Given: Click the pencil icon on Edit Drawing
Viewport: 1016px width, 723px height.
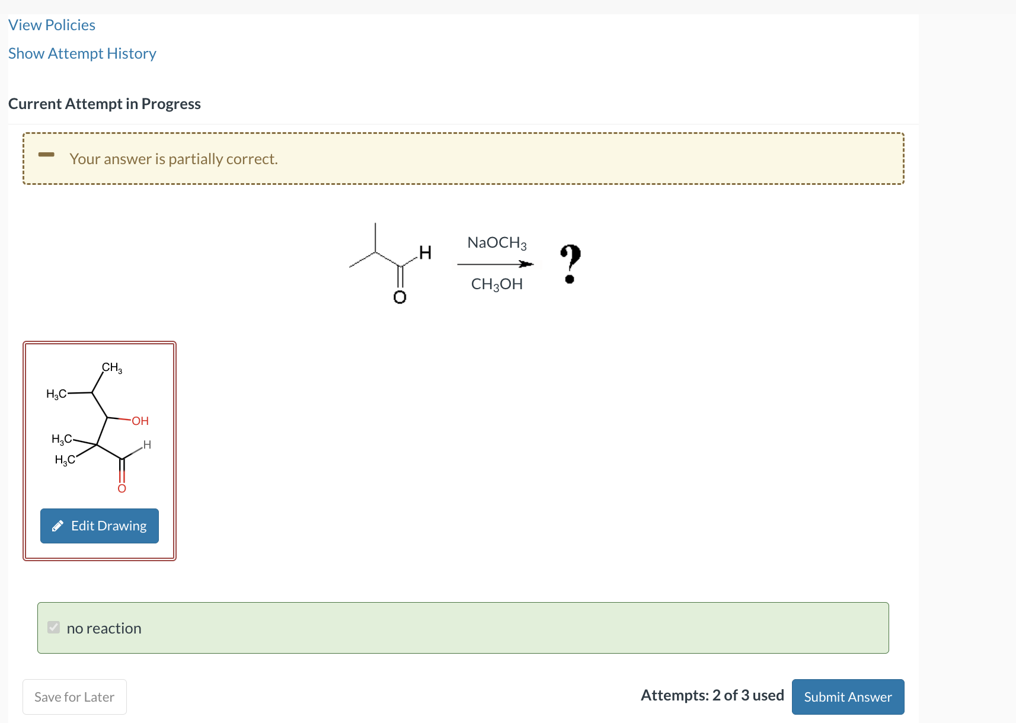Looking at the screenshot, I should click(x=58, y=526).
